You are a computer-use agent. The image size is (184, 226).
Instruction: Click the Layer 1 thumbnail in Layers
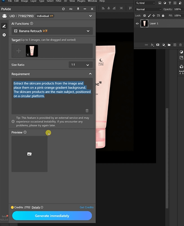click(144, 24)
